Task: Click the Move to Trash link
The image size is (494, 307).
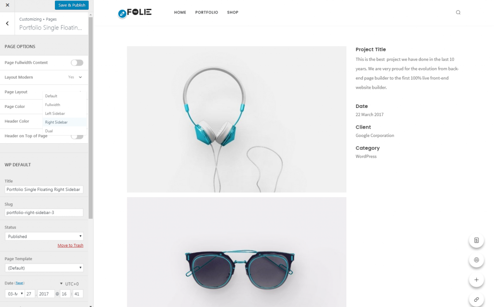Action: point(70,245)
